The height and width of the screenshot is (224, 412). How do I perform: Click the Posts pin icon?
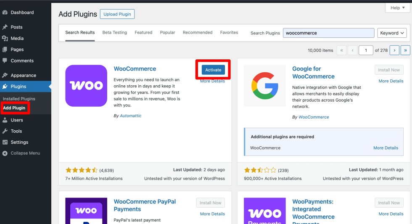coord(5,27)
